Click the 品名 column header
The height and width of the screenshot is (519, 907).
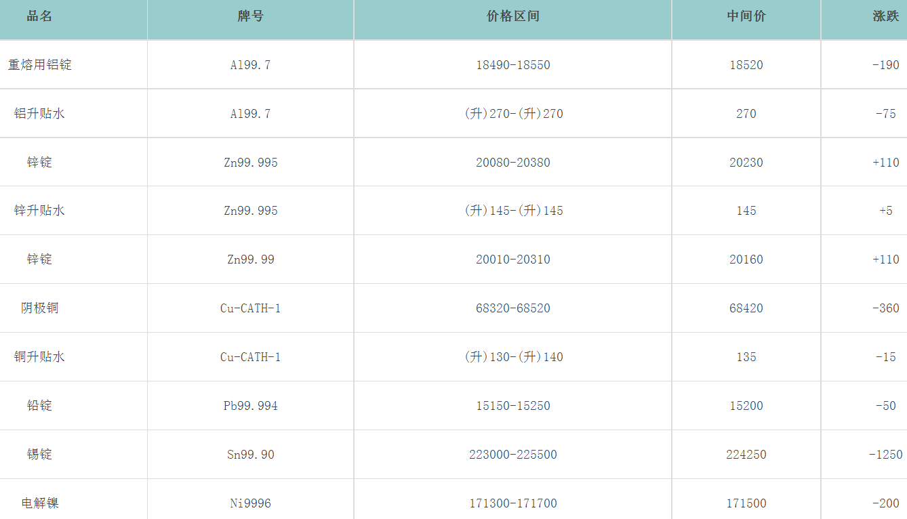coord(39,16)
